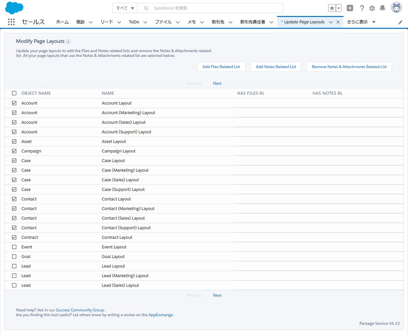Click the HAS FILES RL column header

(251, 93)
